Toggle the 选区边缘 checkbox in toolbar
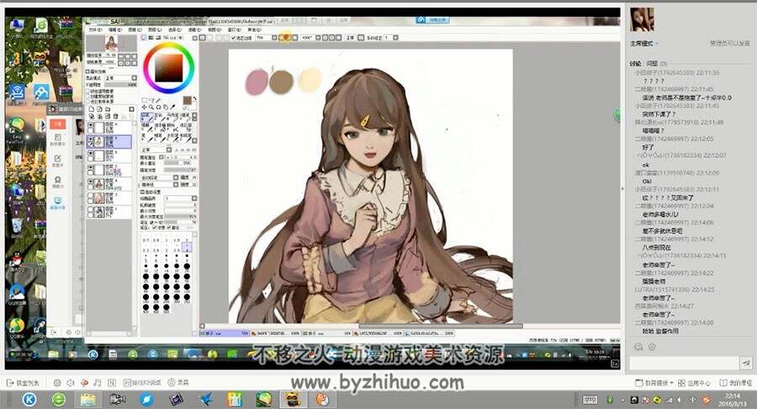Image resolution: width=757 pixels, height=409 pixels. pyautogui.click(x=233, y=38)
